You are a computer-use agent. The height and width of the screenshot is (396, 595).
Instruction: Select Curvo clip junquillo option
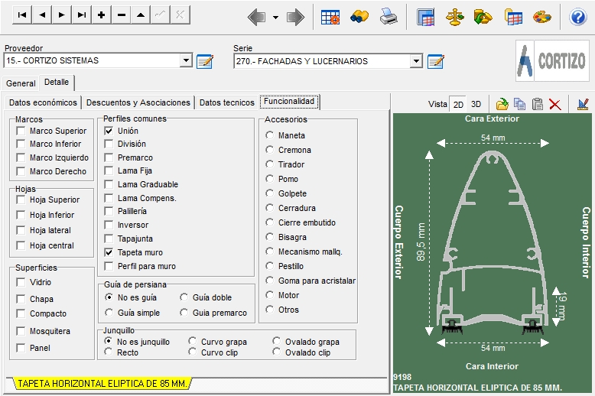[x=193, y=352]
